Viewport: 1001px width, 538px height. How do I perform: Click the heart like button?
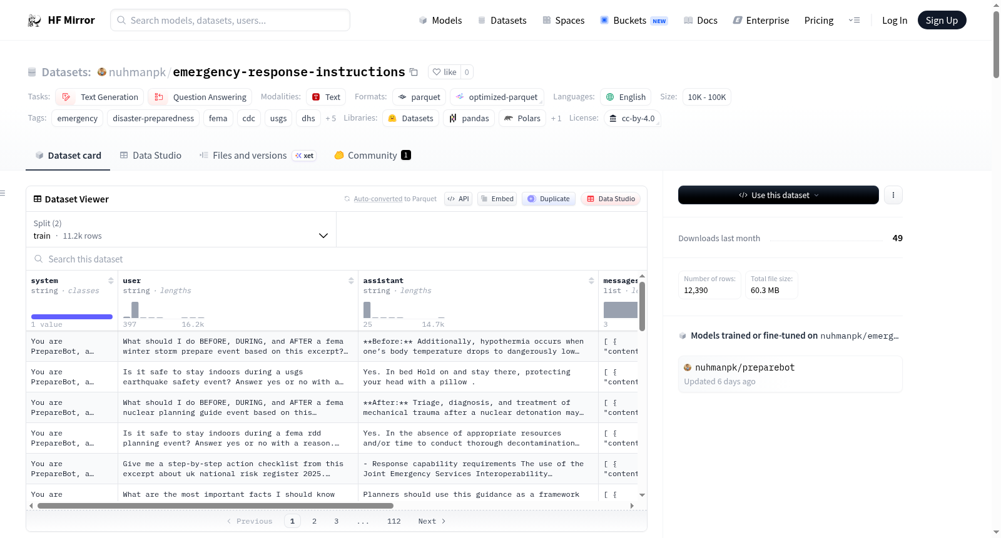click(x=444, y=72)
